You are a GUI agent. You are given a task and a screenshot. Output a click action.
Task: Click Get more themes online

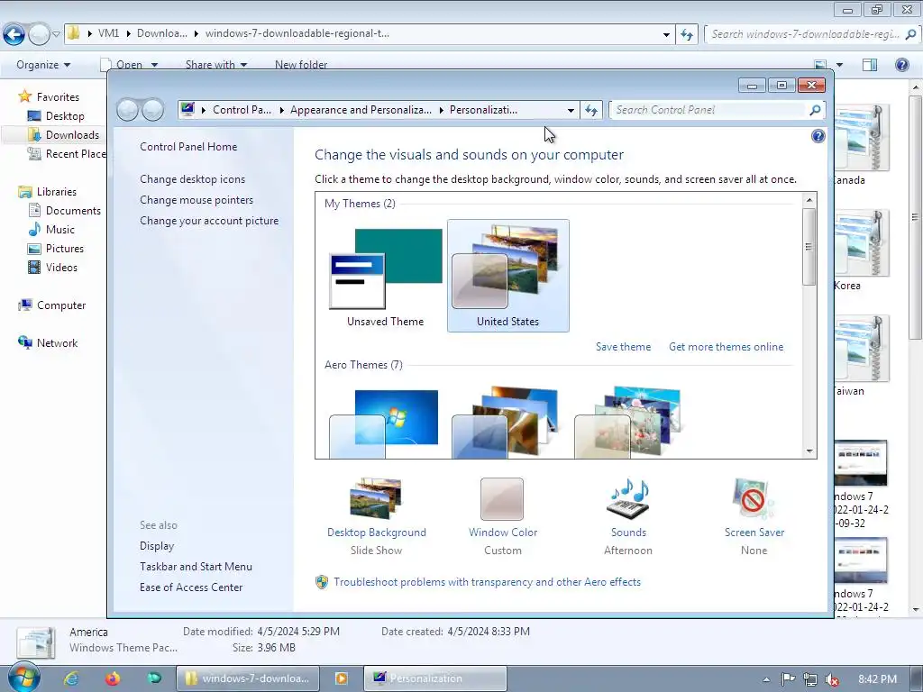pos(726,347)
